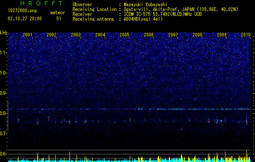
Task: Click the date stamp 02.10.27 20:00
Action: pyautogui.click(x=25, y=19)
